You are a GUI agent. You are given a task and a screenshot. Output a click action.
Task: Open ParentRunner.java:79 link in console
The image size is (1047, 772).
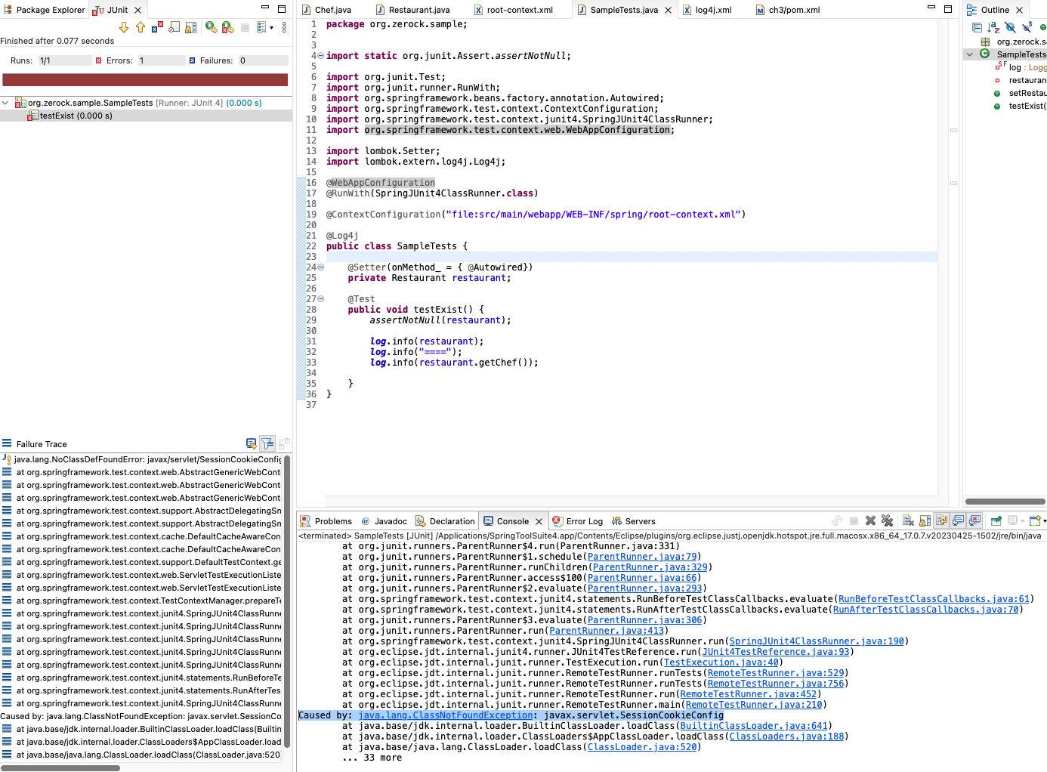click(642, 557)
